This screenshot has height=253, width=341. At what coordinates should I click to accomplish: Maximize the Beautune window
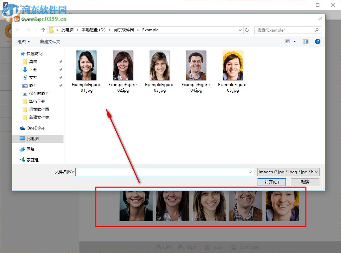(318, 5)
